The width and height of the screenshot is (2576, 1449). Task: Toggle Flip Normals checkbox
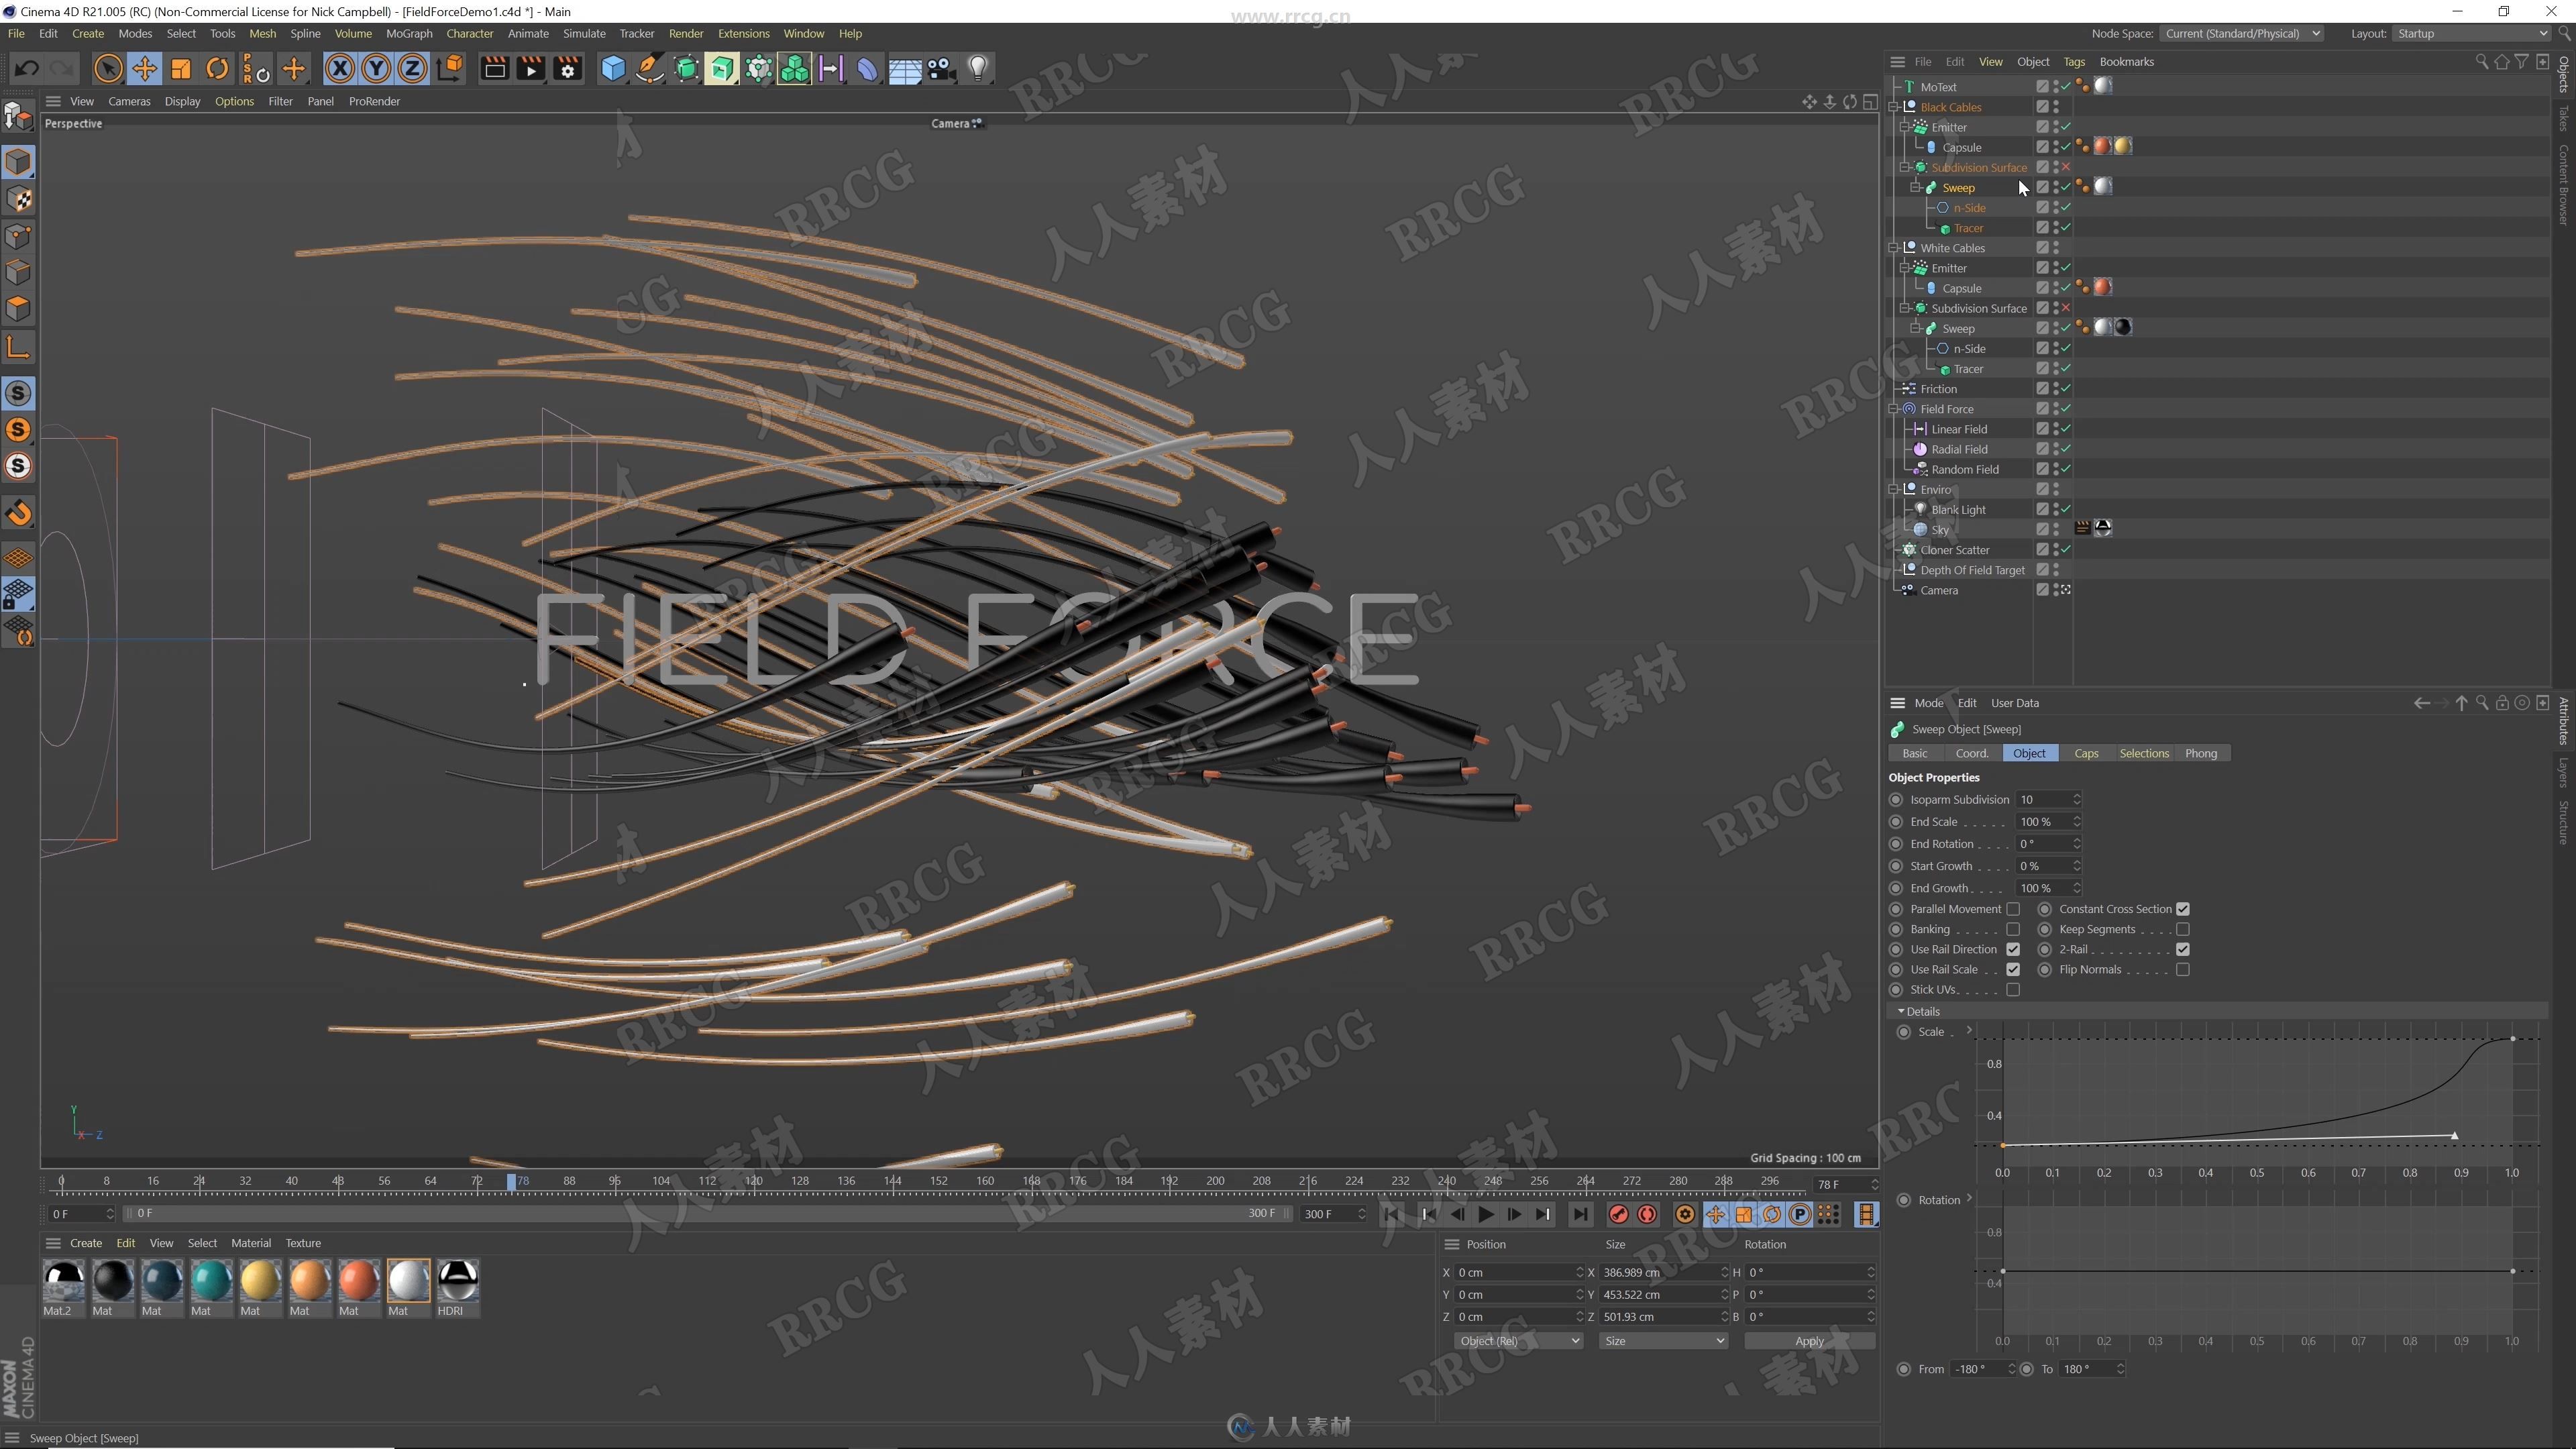coord(2185,969)
